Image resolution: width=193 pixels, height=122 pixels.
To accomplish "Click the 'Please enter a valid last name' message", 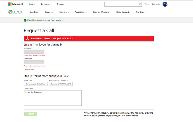I will coord(34,66).
